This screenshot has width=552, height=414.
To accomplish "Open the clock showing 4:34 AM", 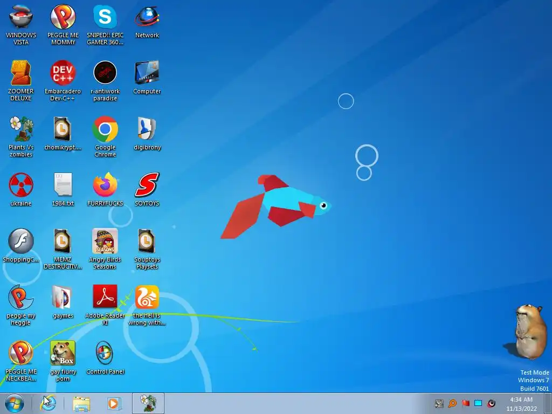I will point(521,404).
